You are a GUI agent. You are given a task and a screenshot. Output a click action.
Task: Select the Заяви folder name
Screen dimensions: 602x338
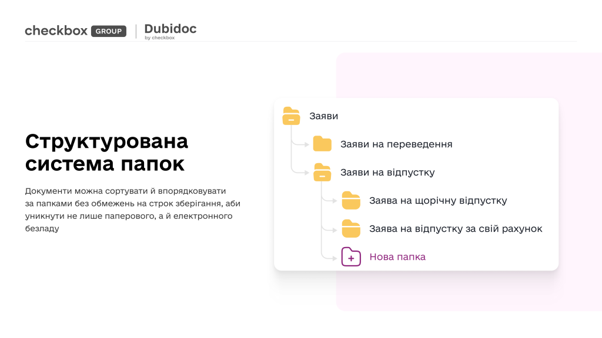324,116
